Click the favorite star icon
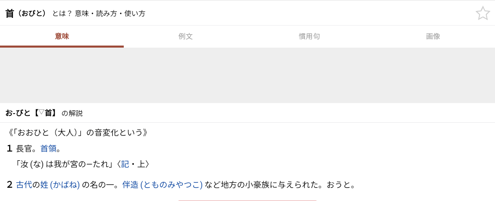The width and height of the screenshot is (495, 201). tap(483, 13)
